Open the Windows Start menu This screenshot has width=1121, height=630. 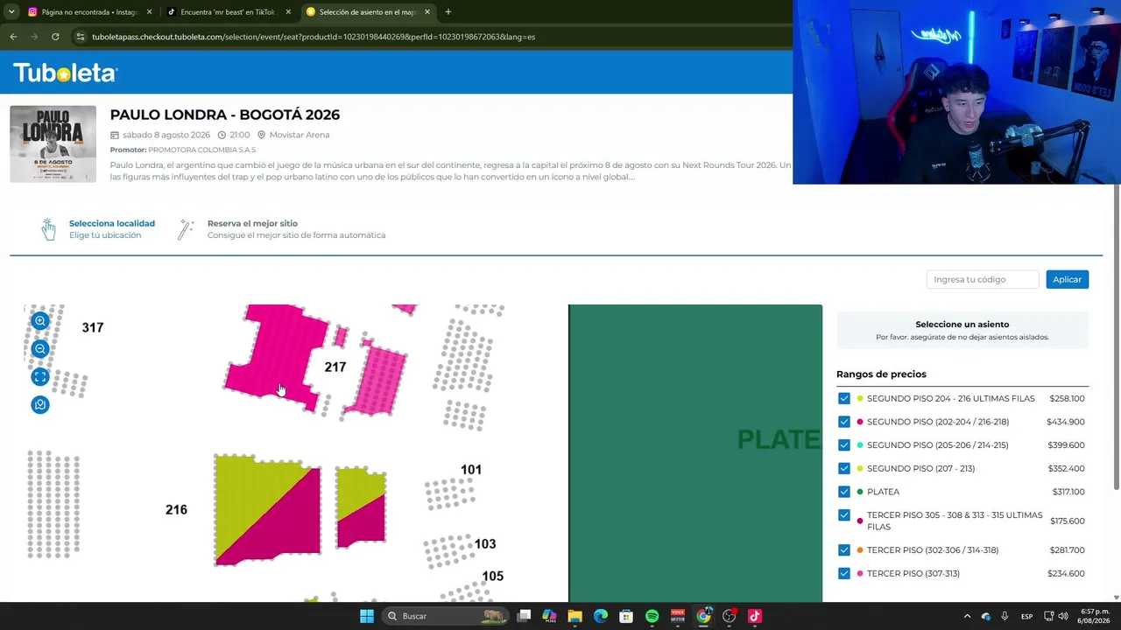367,616
